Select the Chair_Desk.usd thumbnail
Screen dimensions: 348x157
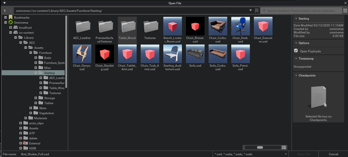240,26
